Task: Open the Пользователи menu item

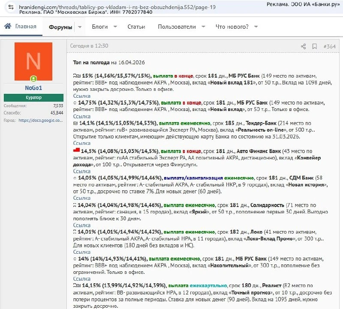Action: point(177,27)
